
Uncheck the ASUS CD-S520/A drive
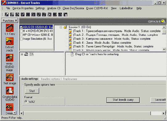click(x=21, y=27)
